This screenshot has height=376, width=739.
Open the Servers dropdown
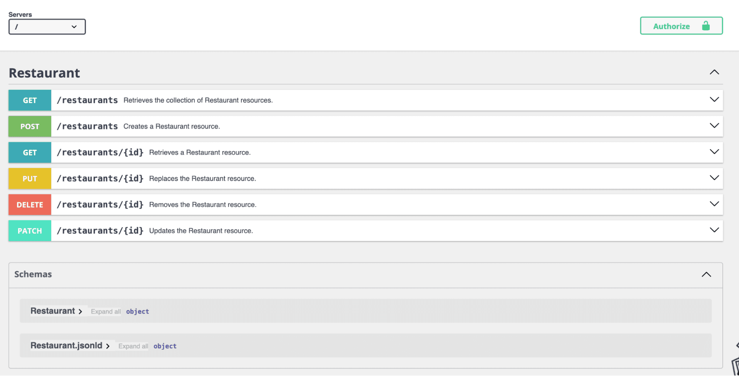(x=47, y=27)
